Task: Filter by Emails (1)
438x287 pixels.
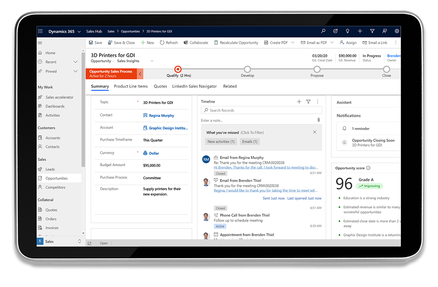Action: tap(250, 142)
